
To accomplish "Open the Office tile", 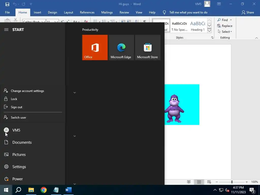I will point(95,47).
